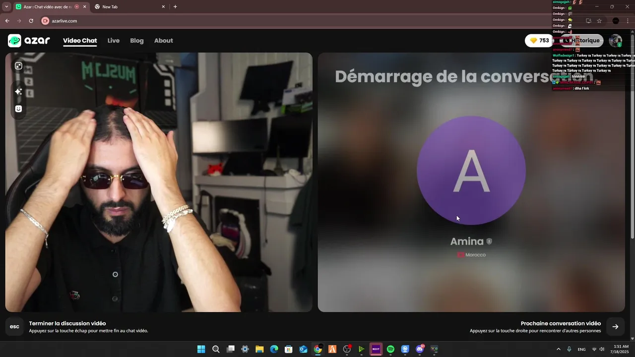Open the Windows Start menu
This screenshot has width=635, height=357.
[201, 349]
